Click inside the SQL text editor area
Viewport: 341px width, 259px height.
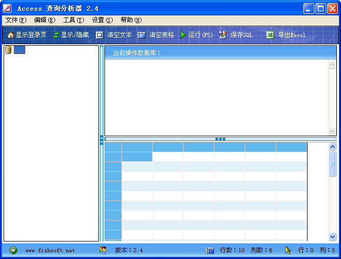[x=216, y=97]
